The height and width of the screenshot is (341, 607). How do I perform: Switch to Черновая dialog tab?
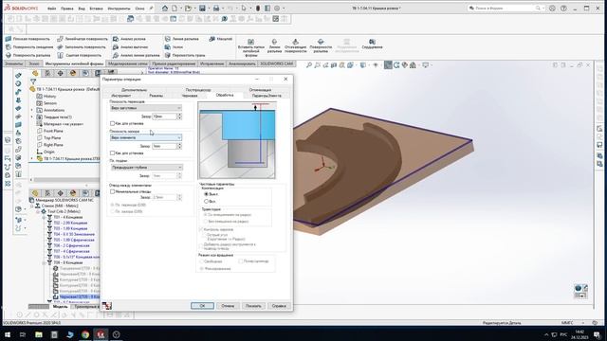(x=190, y=96)
